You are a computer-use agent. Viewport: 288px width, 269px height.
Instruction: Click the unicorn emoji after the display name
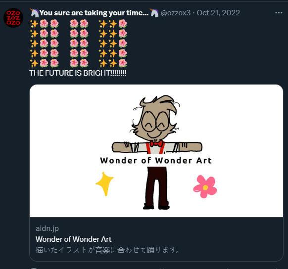(x=154, y=13)
